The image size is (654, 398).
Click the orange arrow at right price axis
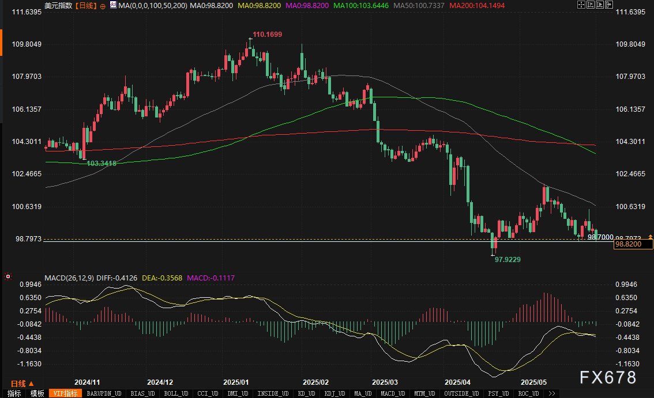pos(651,237)
